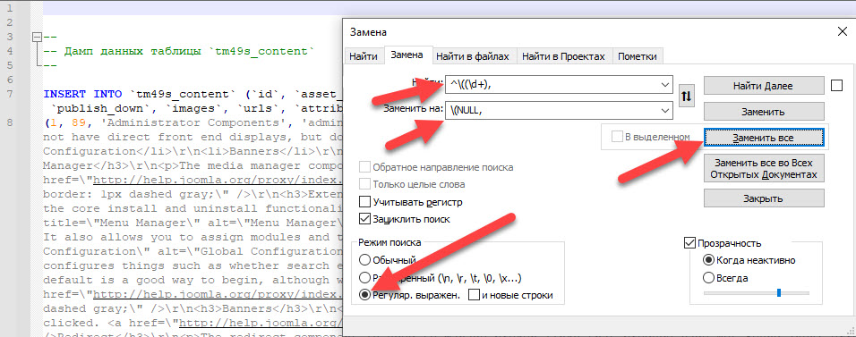Expand the Найти field history dropdown
This screenshot has height=337, width=856.
click(x=664, y=85)
